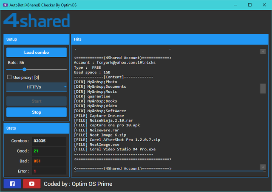Select the Stats panel header
This screenshot has width=272, height=192.
[37, 128]
